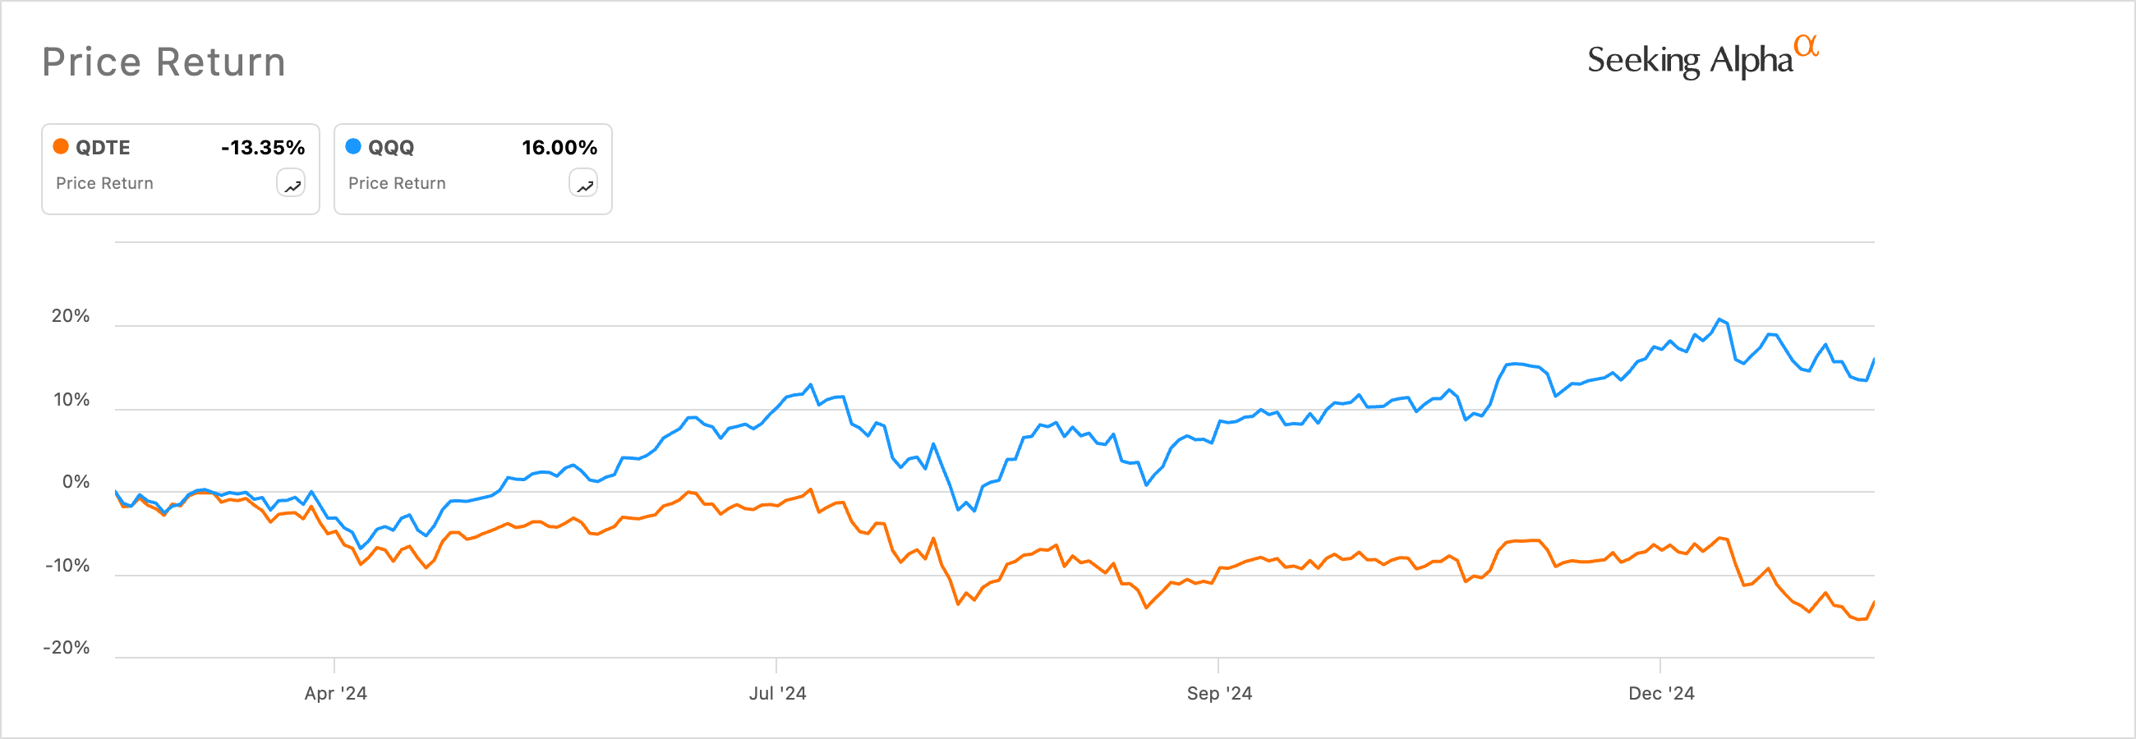The image size is (2136, 739).
Task: Select the QDTE return value -13.35%
Action: point(263,147)
